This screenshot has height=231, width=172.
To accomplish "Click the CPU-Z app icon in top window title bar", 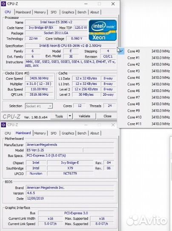I will (3, 4).
